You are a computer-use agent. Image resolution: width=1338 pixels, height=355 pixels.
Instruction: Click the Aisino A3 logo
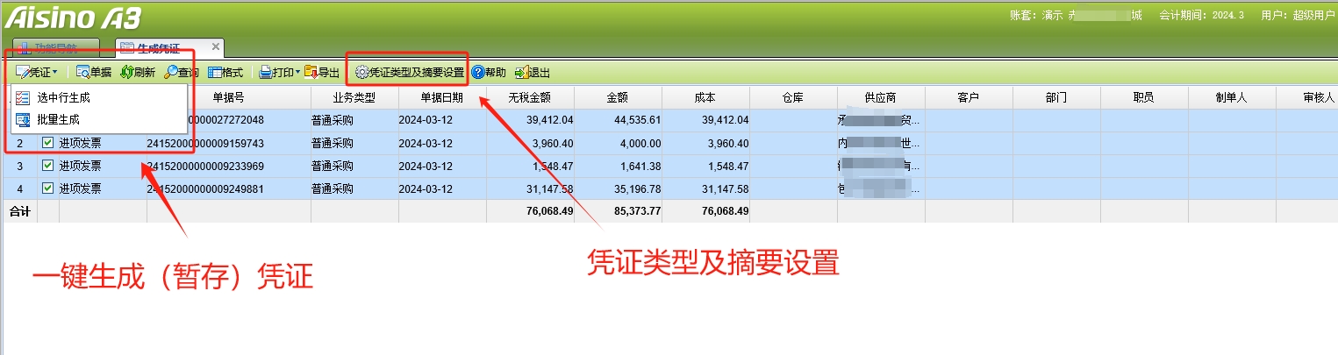(73, 18)
